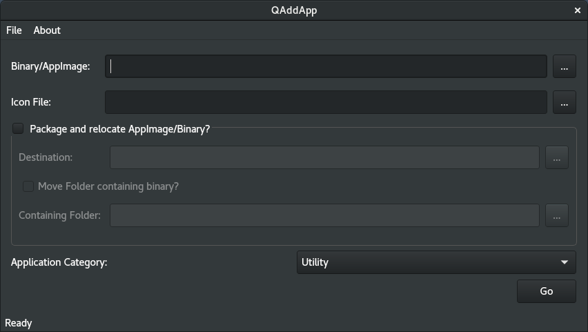588x332 pixels.
Task: Toggle Move Folder containing binary checkbox
Action: pyautogui.click(x=28, y=186)
